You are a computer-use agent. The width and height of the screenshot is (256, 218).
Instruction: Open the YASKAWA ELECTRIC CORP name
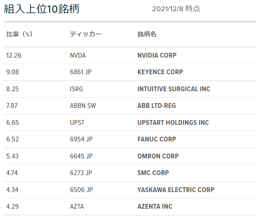tap(176, 190)
